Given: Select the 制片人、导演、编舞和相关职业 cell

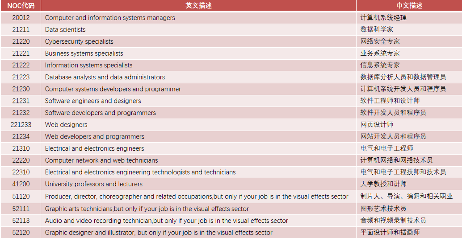Looking at the screenshot, I should [x=407, y=196].
